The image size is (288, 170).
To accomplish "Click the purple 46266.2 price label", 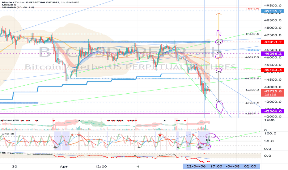I will [273, 54].
